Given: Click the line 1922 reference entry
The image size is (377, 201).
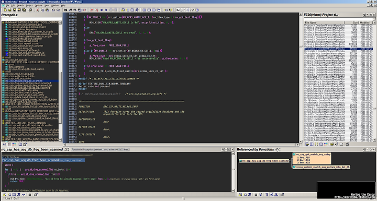Looking at the screenshot, I should pos(303,162).
